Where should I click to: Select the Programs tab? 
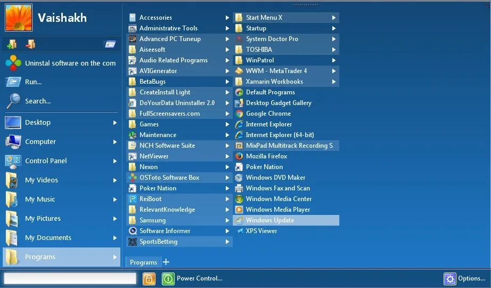point(143,262)
